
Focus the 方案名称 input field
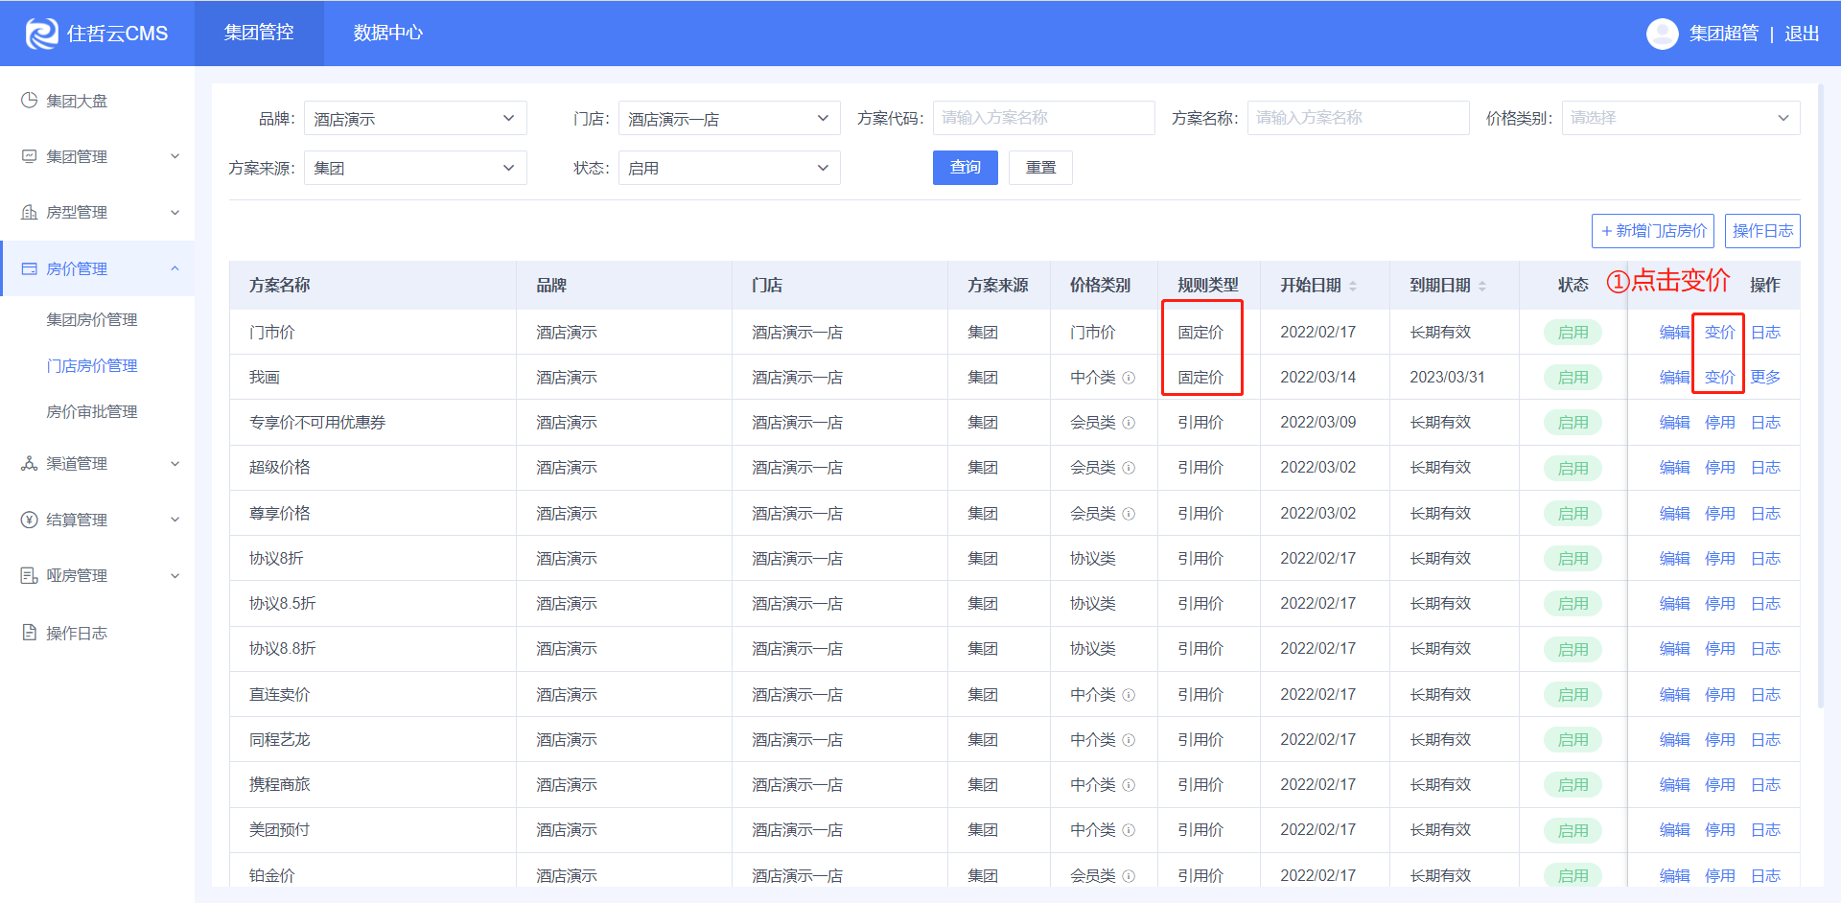coord(1358,118)
